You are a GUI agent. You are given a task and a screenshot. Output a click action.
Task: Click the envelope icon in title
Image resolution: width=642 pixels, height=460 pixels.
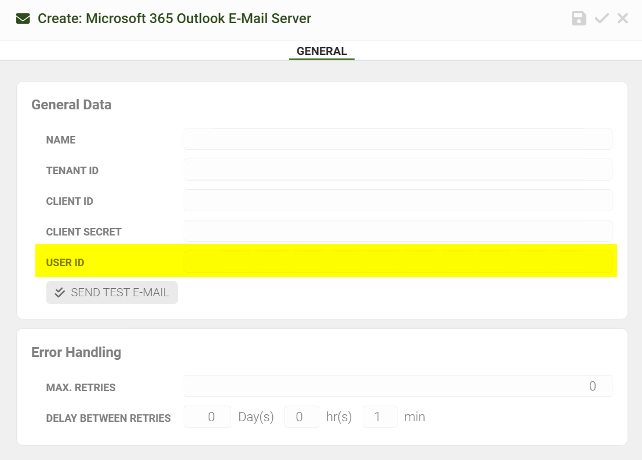[x=23, y=19]
